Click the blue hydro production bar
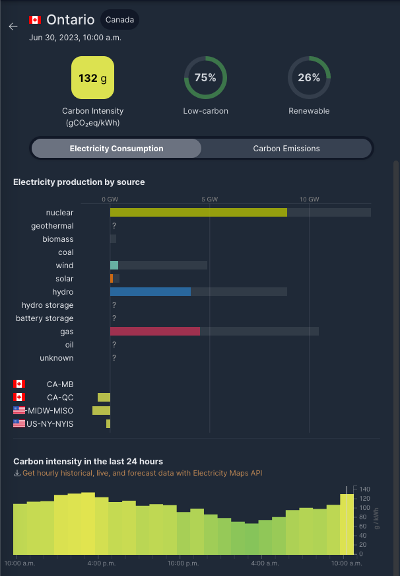400x576 pixels. 150,292
